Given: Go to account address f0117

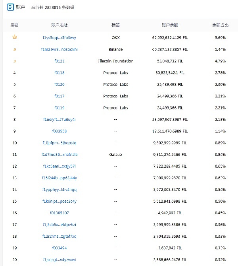Looking at the screenshot, I should click(x=59, y=96).
